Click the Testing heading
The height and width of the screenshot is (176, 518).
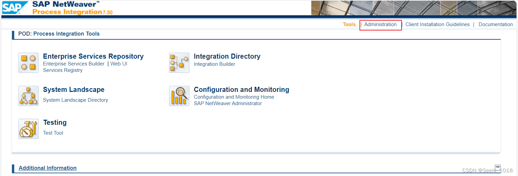tap(55, 122)
